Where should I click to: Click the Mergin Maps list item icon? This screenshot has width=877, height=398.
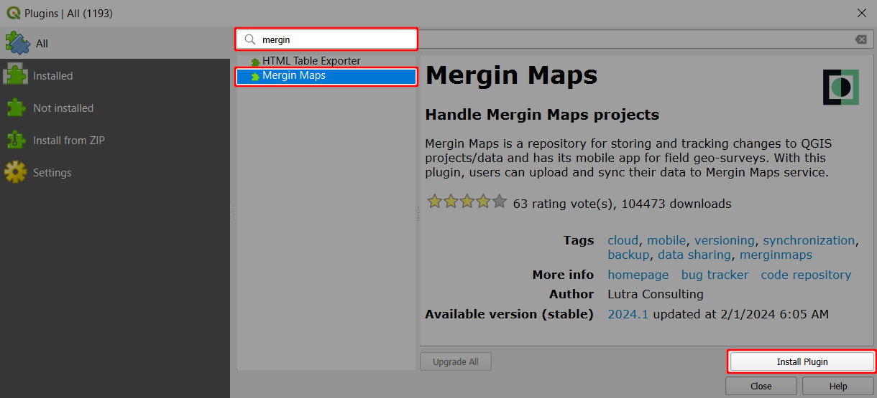click(x=254, y=76)
